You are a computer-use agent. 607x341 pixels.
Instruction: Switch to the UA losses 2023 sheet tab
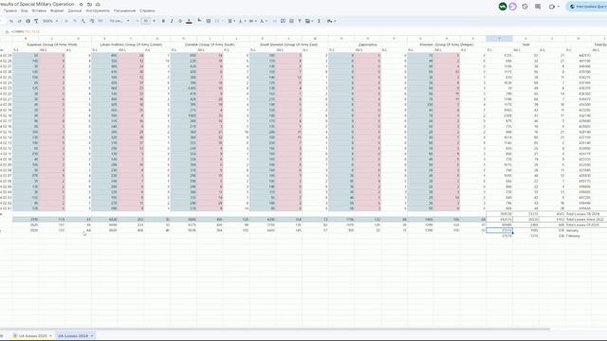pos(32,336)
